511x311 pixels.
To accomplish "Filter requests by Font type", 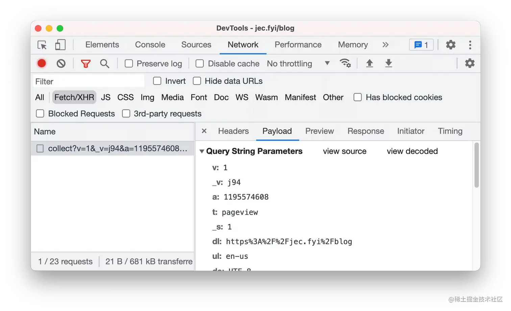I will [x=199, y=97].
